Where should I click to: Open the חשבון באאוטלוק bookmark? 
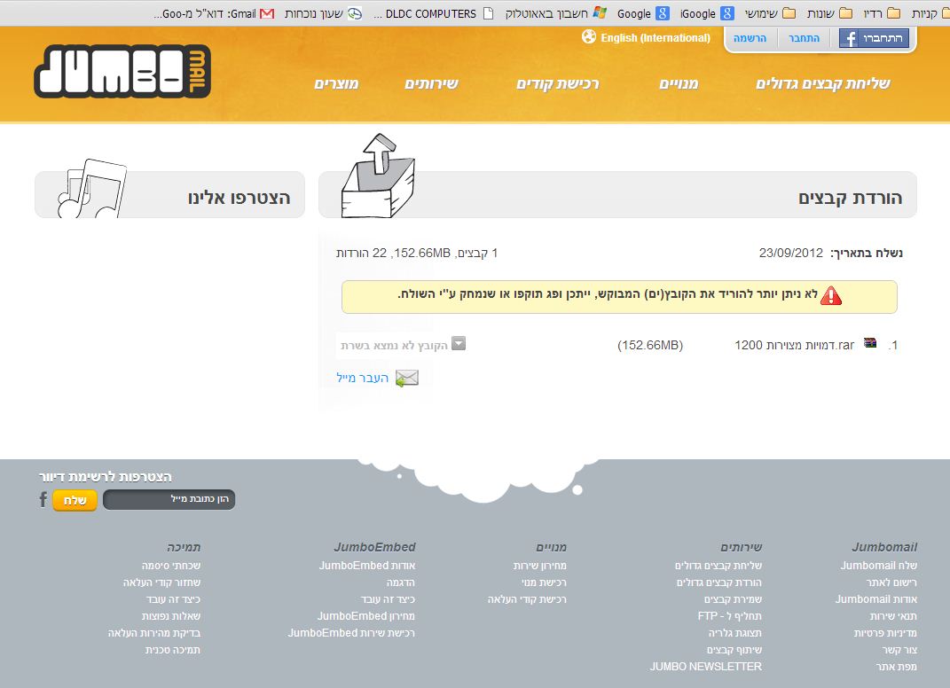coord(555,13)
